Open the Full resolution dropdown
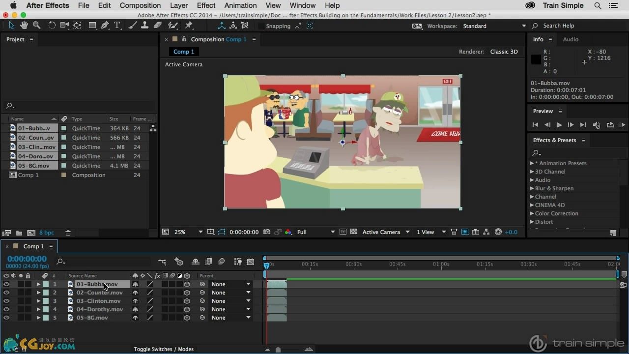 click(x=316, y=232)
